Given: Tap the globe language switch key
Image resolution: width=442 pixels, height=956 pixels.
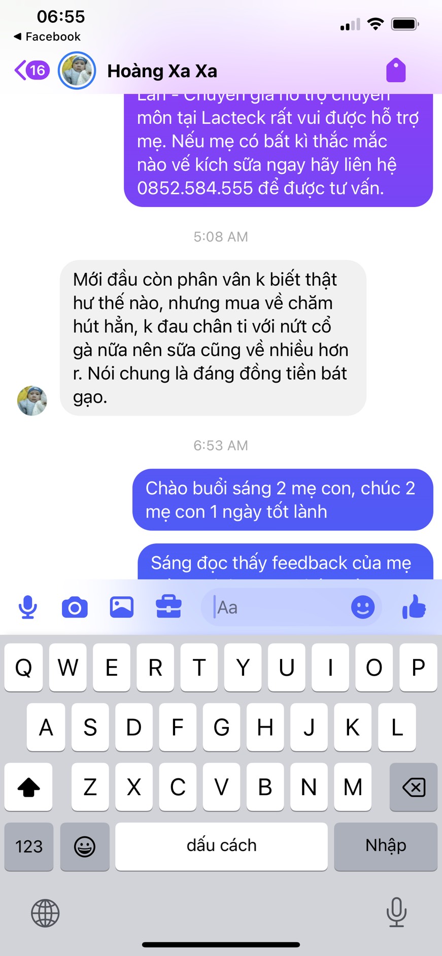Looking at the screenshot, I should 45,913.
